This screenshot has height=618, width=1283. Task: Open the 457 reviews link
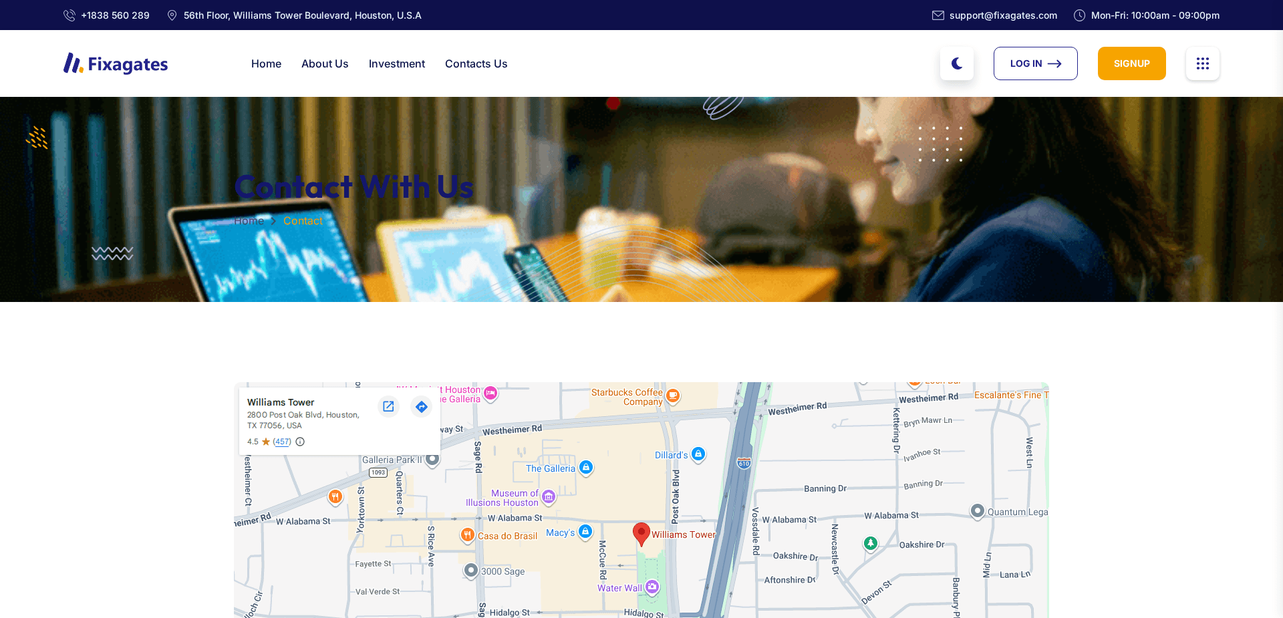click(x=281, y=442)
